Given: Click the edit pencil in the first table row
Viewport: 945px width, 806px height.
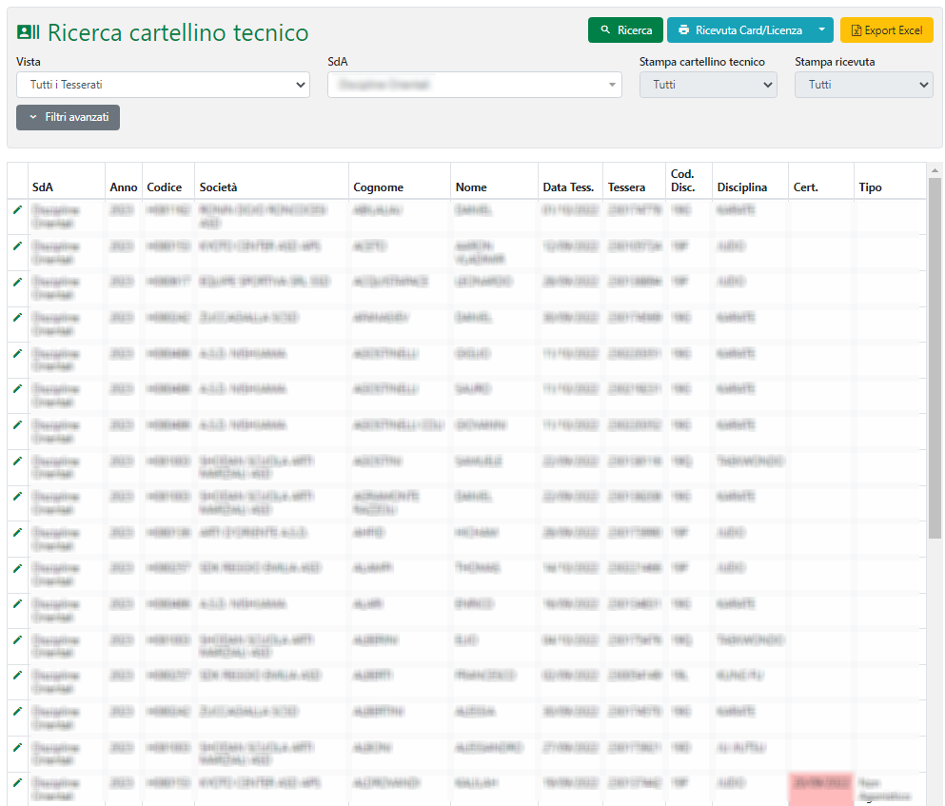Looking at the screenshot, I should (17, 209).
